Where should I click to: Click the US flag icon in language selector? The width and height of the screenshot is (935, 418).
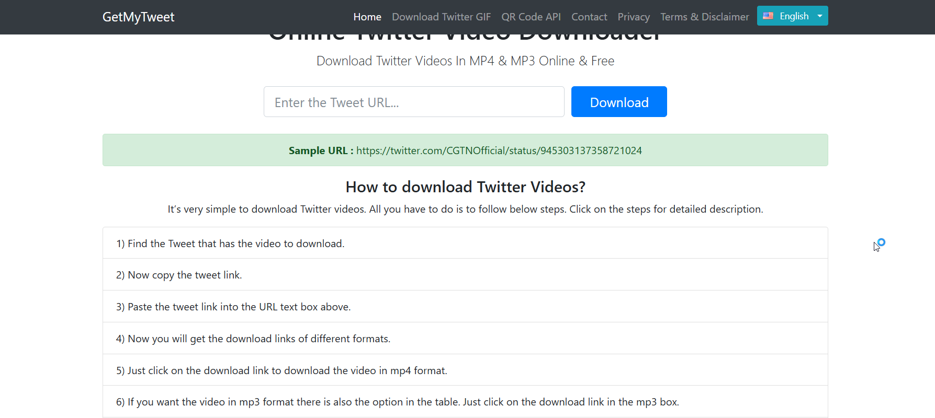768,16
